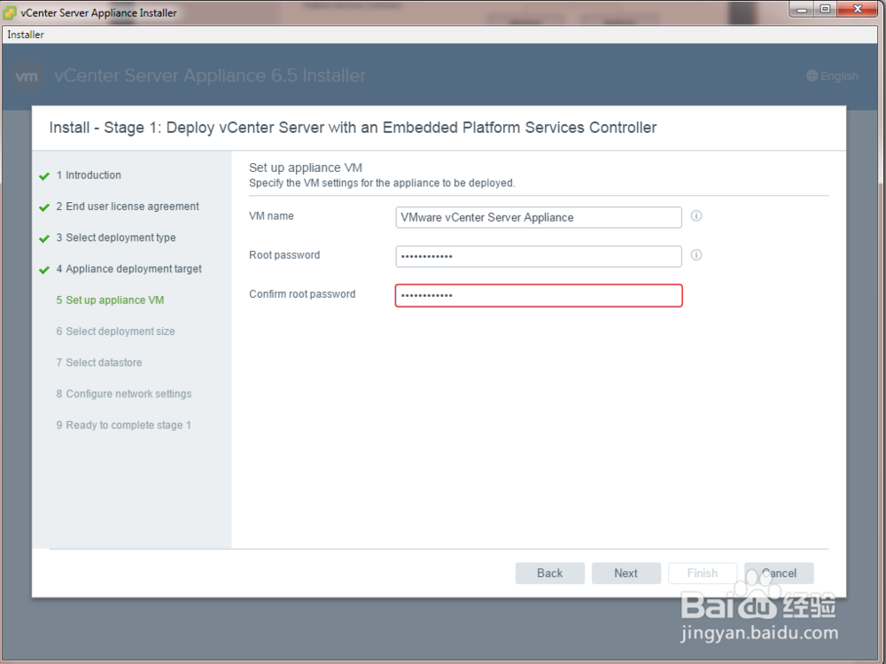Go to step 2 End user license agreement
This screenshot has height=664, width=886.
tap(128, 207)
